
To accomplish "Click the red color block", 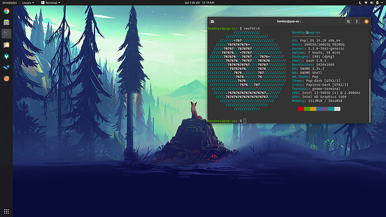I will (x=301, y=108).
